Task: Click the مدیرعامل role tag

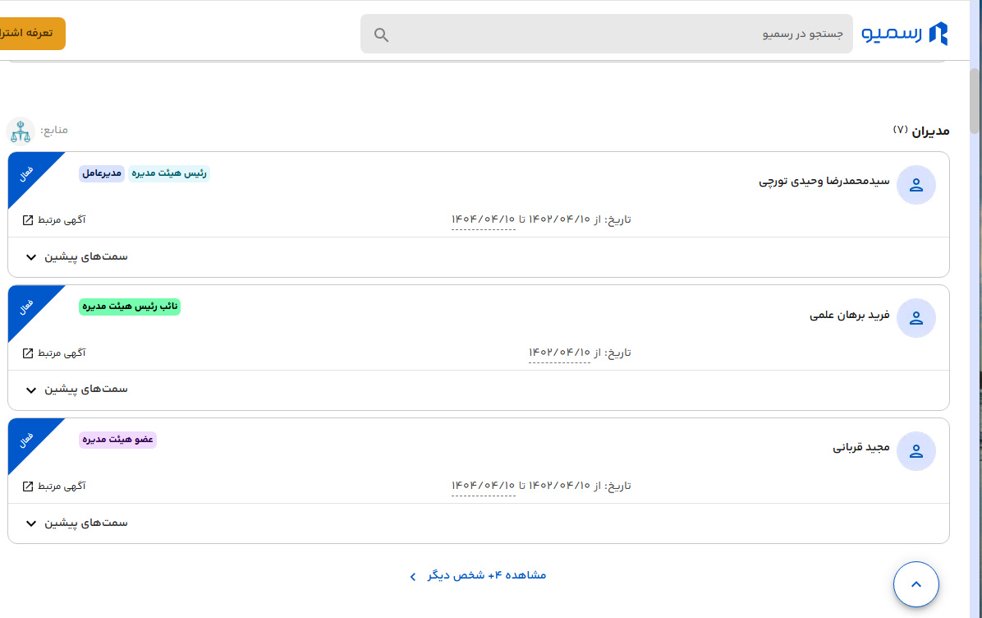Action: click(x=102, y=173)
